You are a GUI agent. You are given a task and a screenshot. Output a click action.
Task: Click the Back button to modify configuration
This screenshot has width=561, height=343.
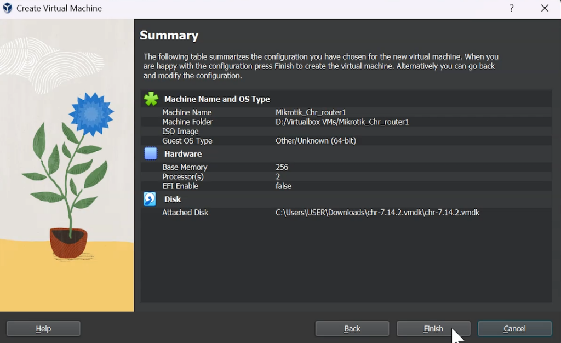[352, 328]
